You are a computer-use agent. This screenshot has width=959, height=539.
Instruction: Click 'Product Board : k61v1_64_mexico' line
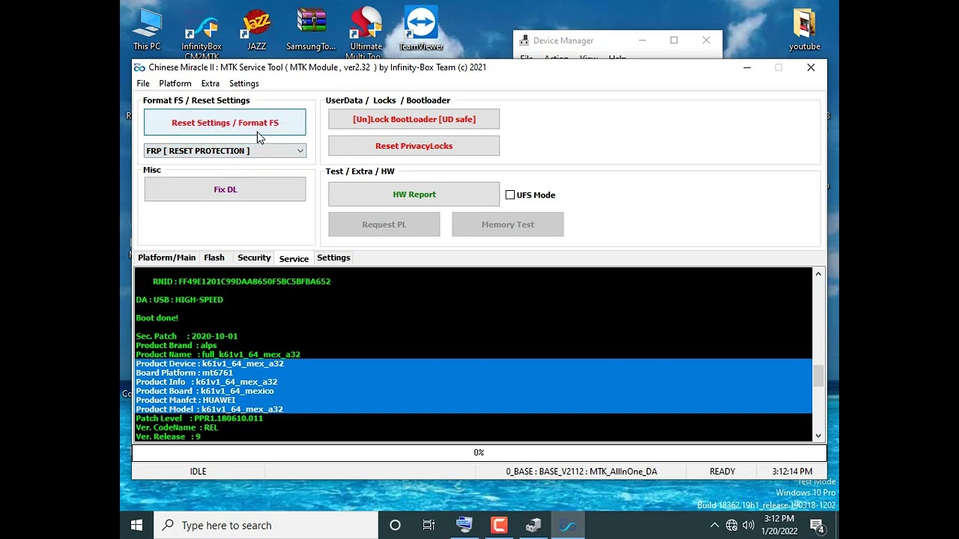point(205,391)
